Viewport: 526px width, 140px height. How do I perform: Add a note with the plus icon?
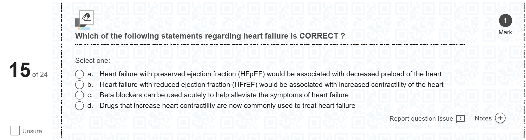click(x=500, y=118)
